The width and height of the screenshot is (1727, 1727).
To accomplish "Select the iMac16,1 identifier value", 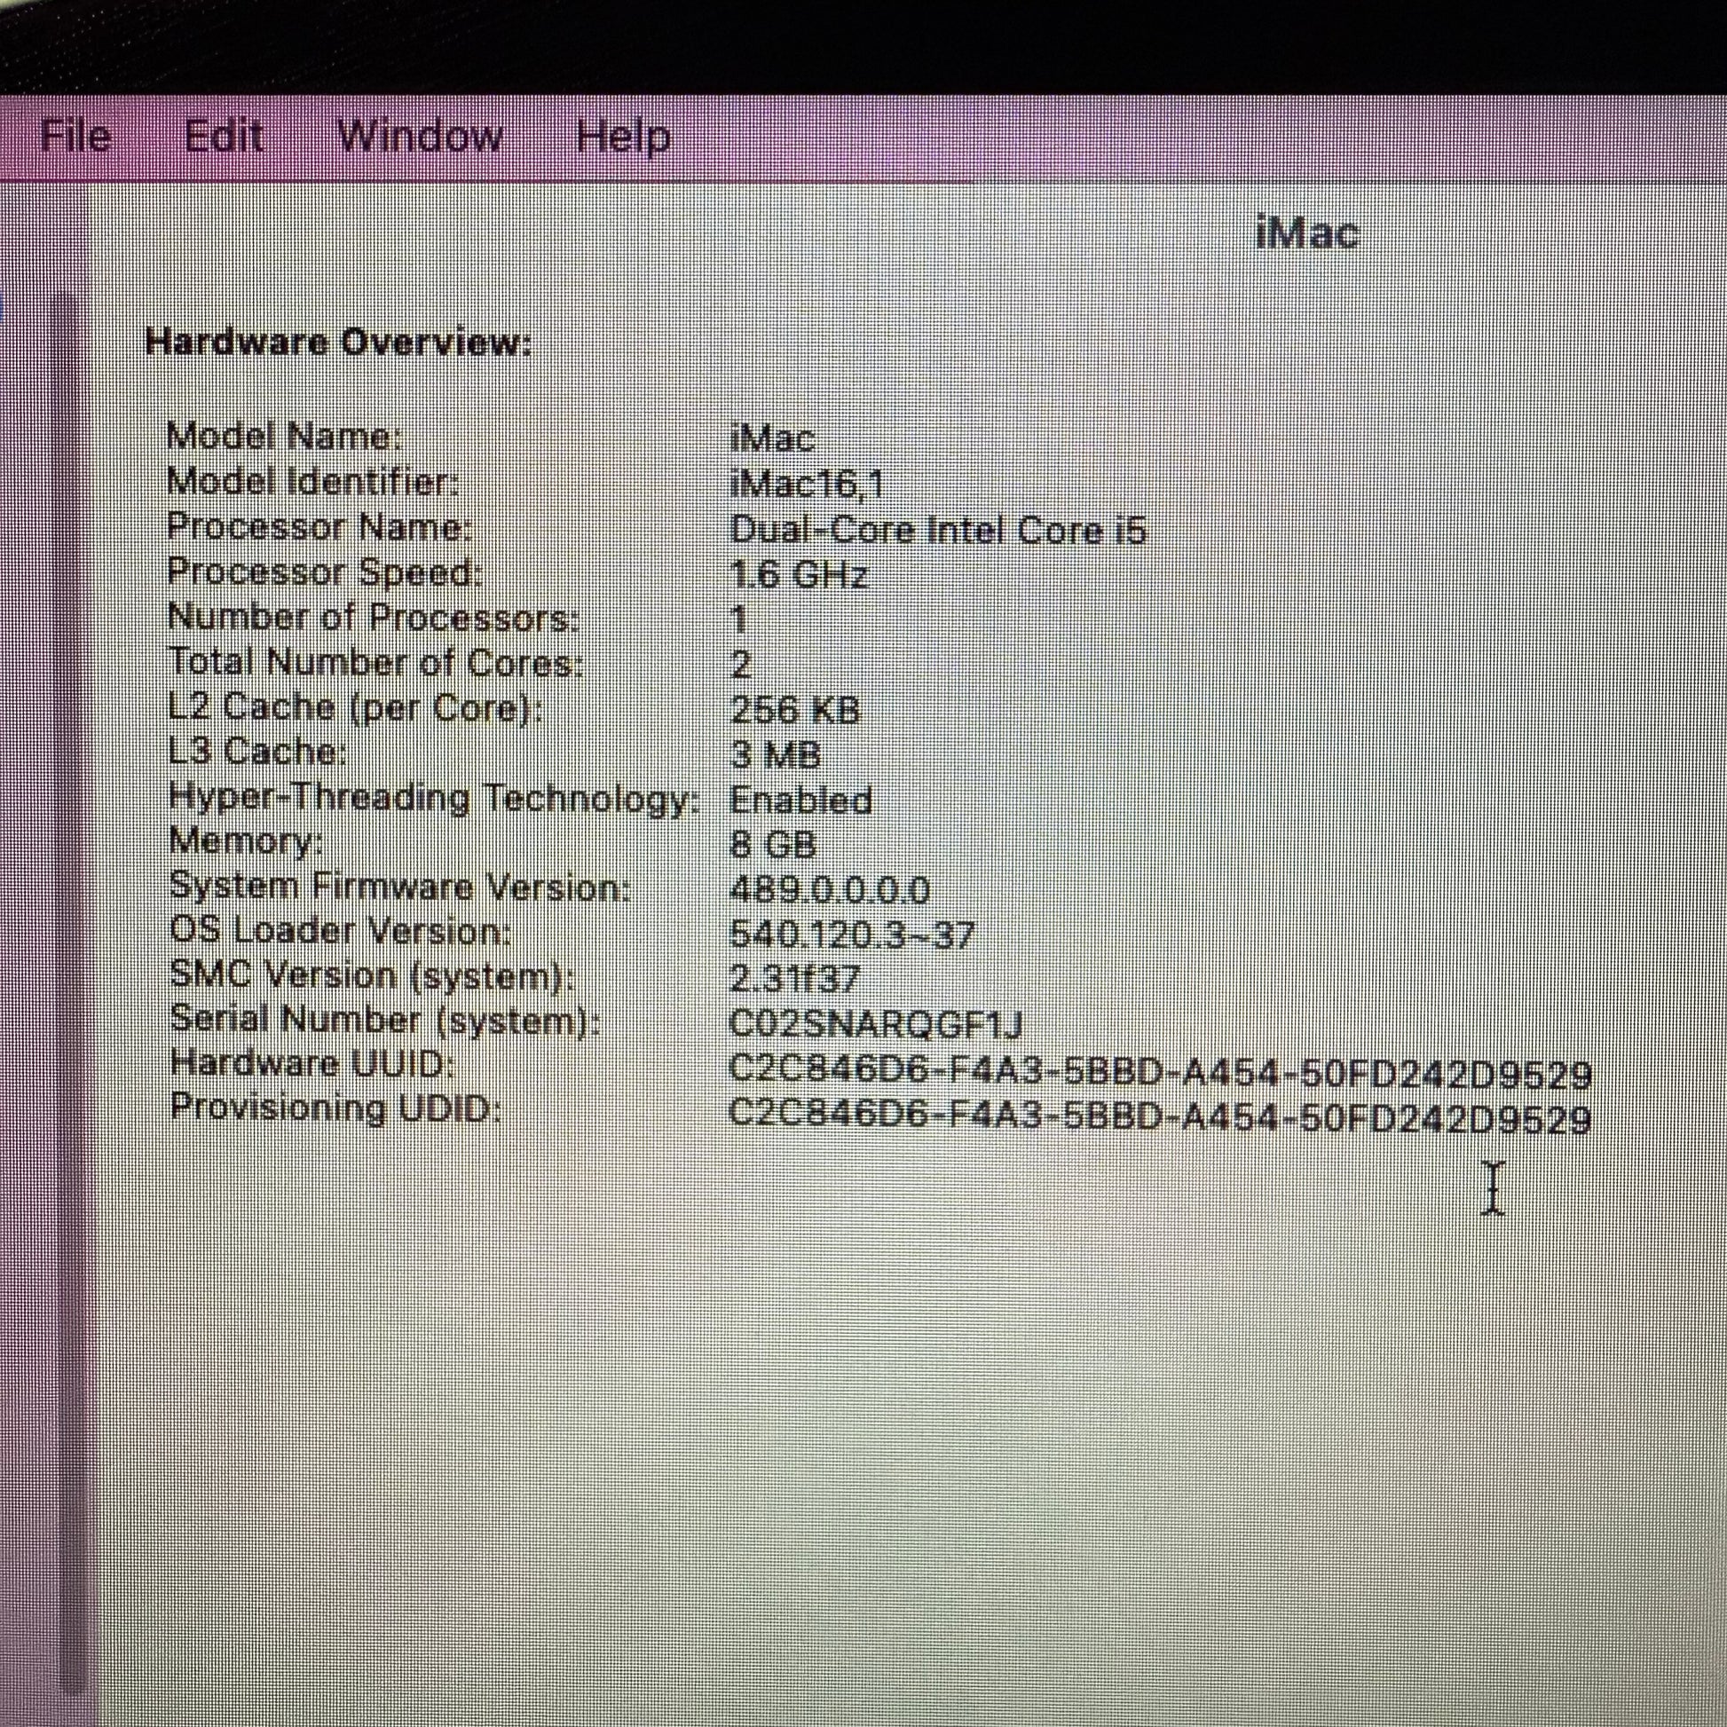I will (807, 485).
